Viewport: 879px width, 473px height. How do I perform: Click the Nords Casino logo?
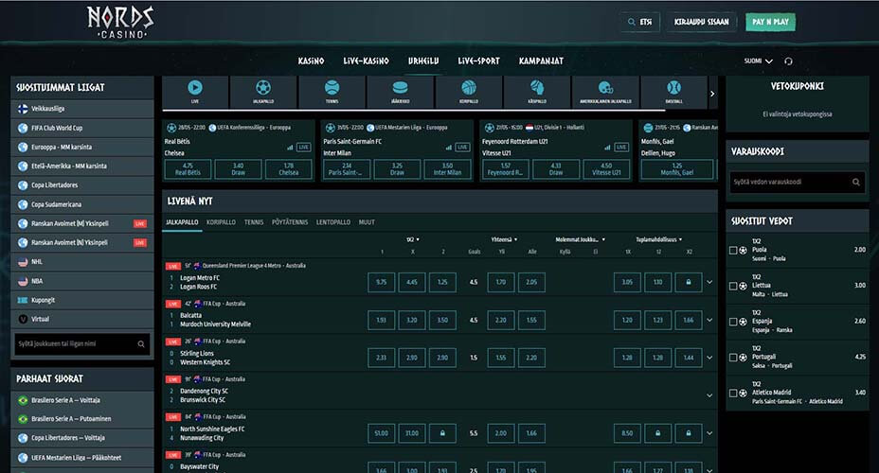[120, 23]
